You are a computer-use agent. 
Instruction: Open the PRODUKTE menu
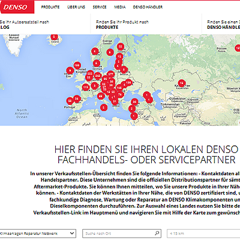pyautogui.click(x=50, y=7)
